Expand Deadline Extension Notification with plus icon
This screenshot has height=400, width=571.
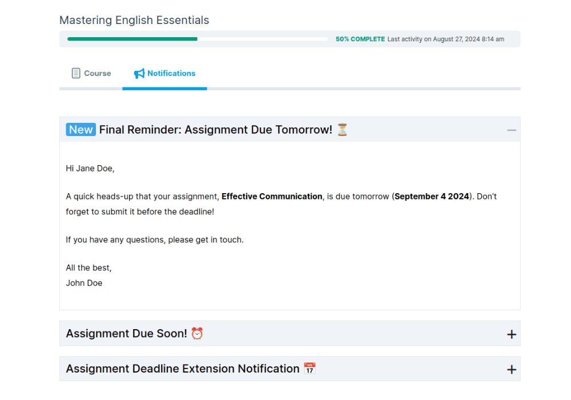(x=511, y=370)
